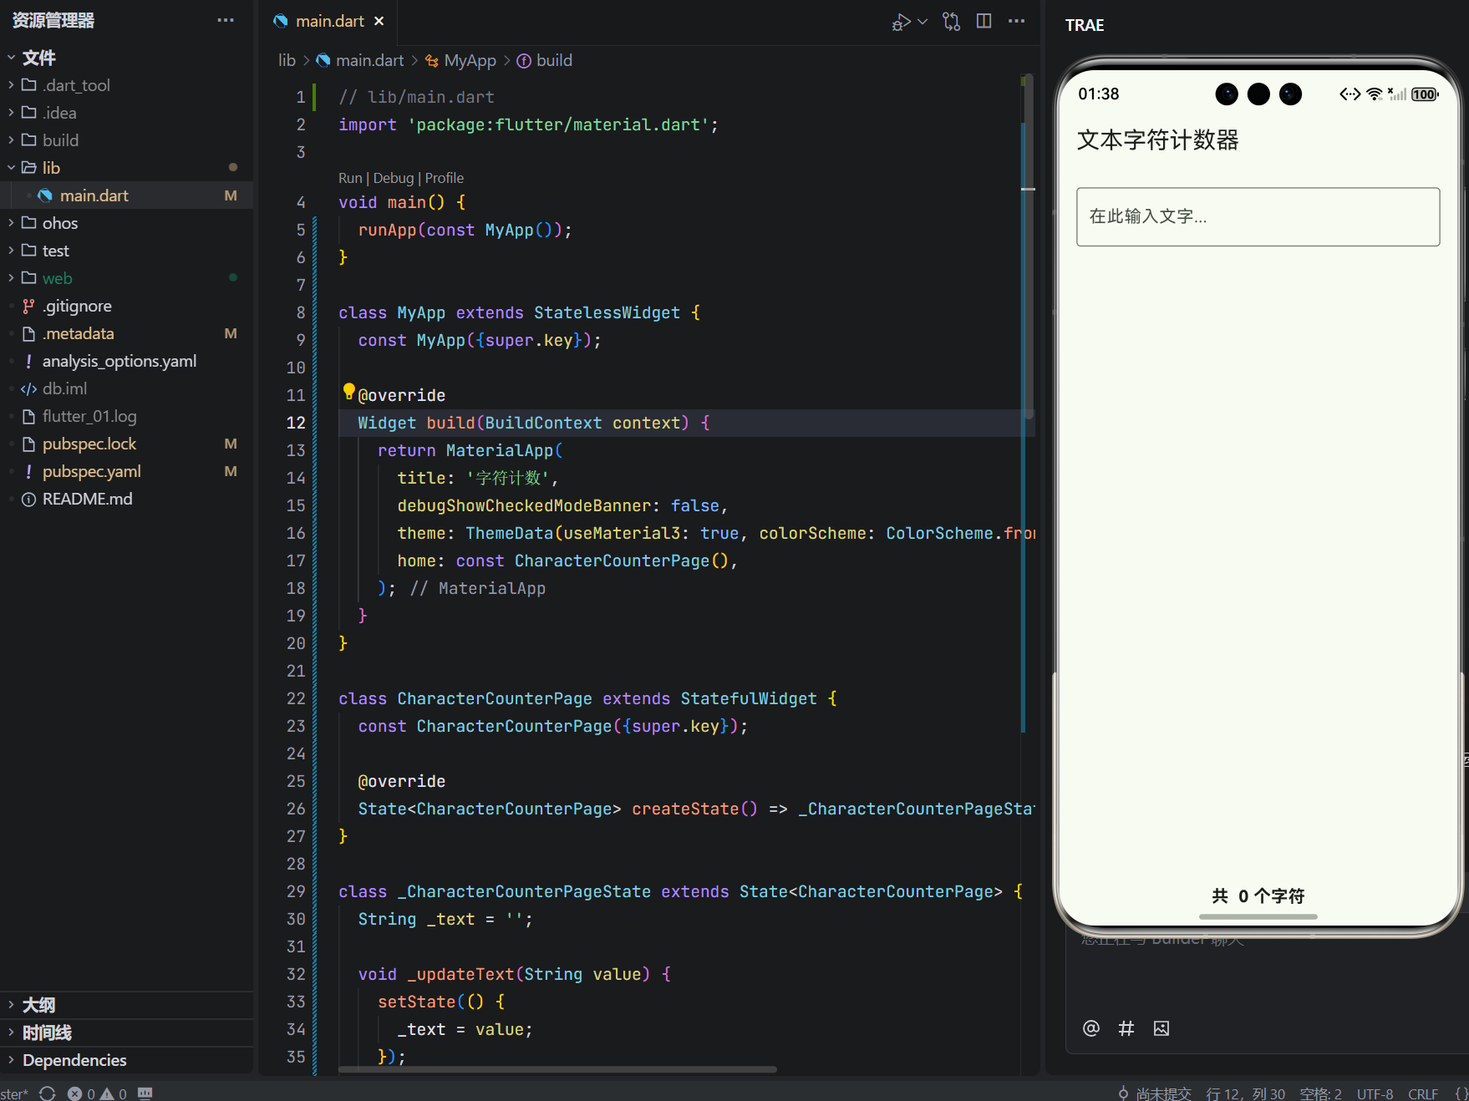Viewport: 1469px width, 1101px height.
Task: Click the @ mention icon in TRAE chat
Action: (x=1091, y=1028)
